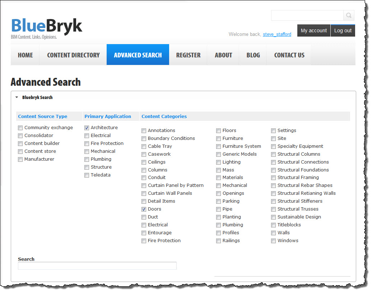Click the Content Categories heading
This screenshot has height=292, width=372.
[164, 116]
